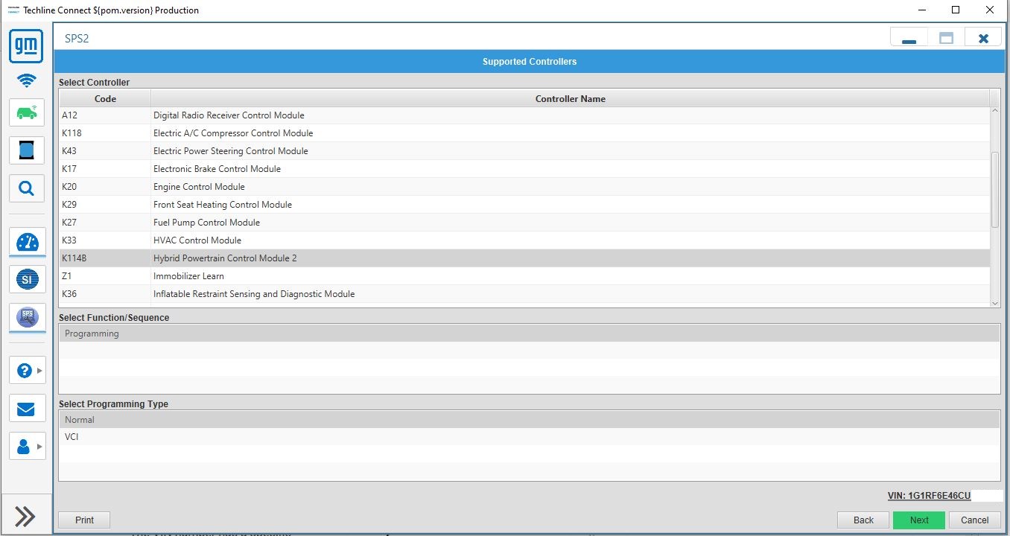Image resolution: width=1010 pixels, height=536 pixels.
Task: Open the dashboard gauge icon
Action: pyautogui.click(x=27, y=243)
